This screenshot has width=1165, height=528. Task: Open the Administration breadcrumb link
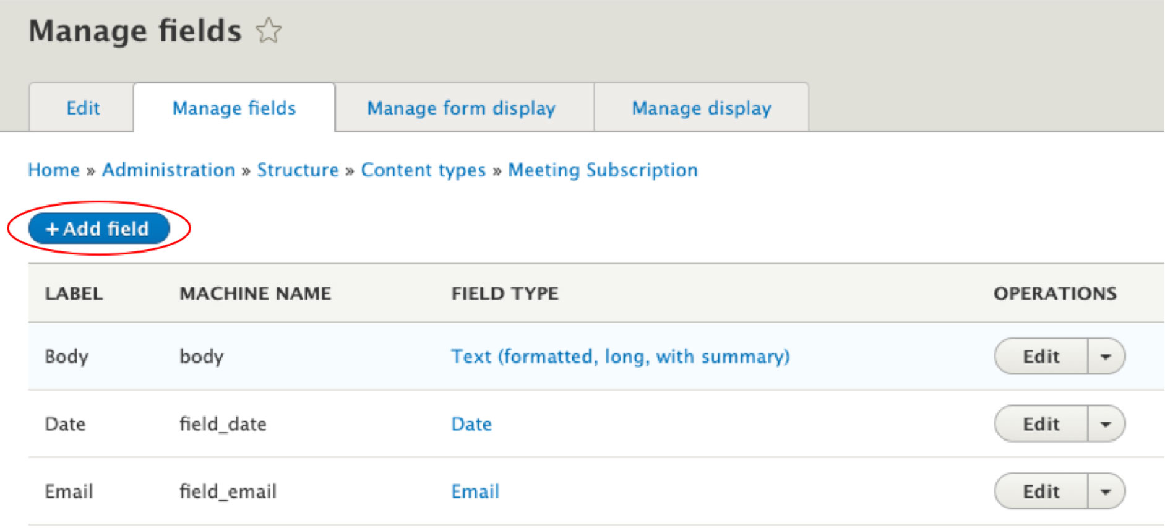pos(168,170)
